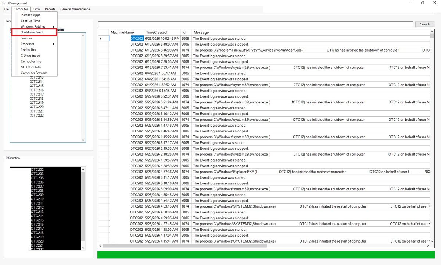Expand the Windows Patches submenu arrow
This screenshot has height=265, width=441.
54,26
